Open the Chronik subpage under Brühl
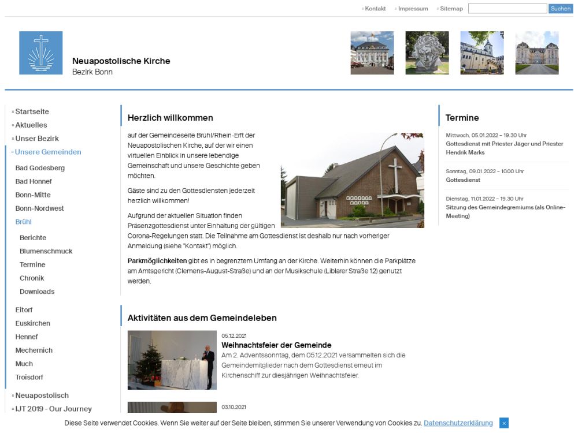Image resolution: width=578 pixels, height=433 pixels. (x=32, y=278)
